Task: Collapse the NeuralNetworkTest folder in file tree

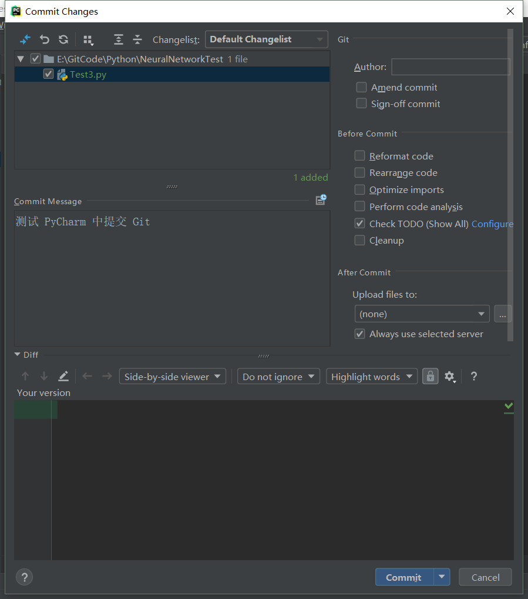Action: tap(21, 59)
